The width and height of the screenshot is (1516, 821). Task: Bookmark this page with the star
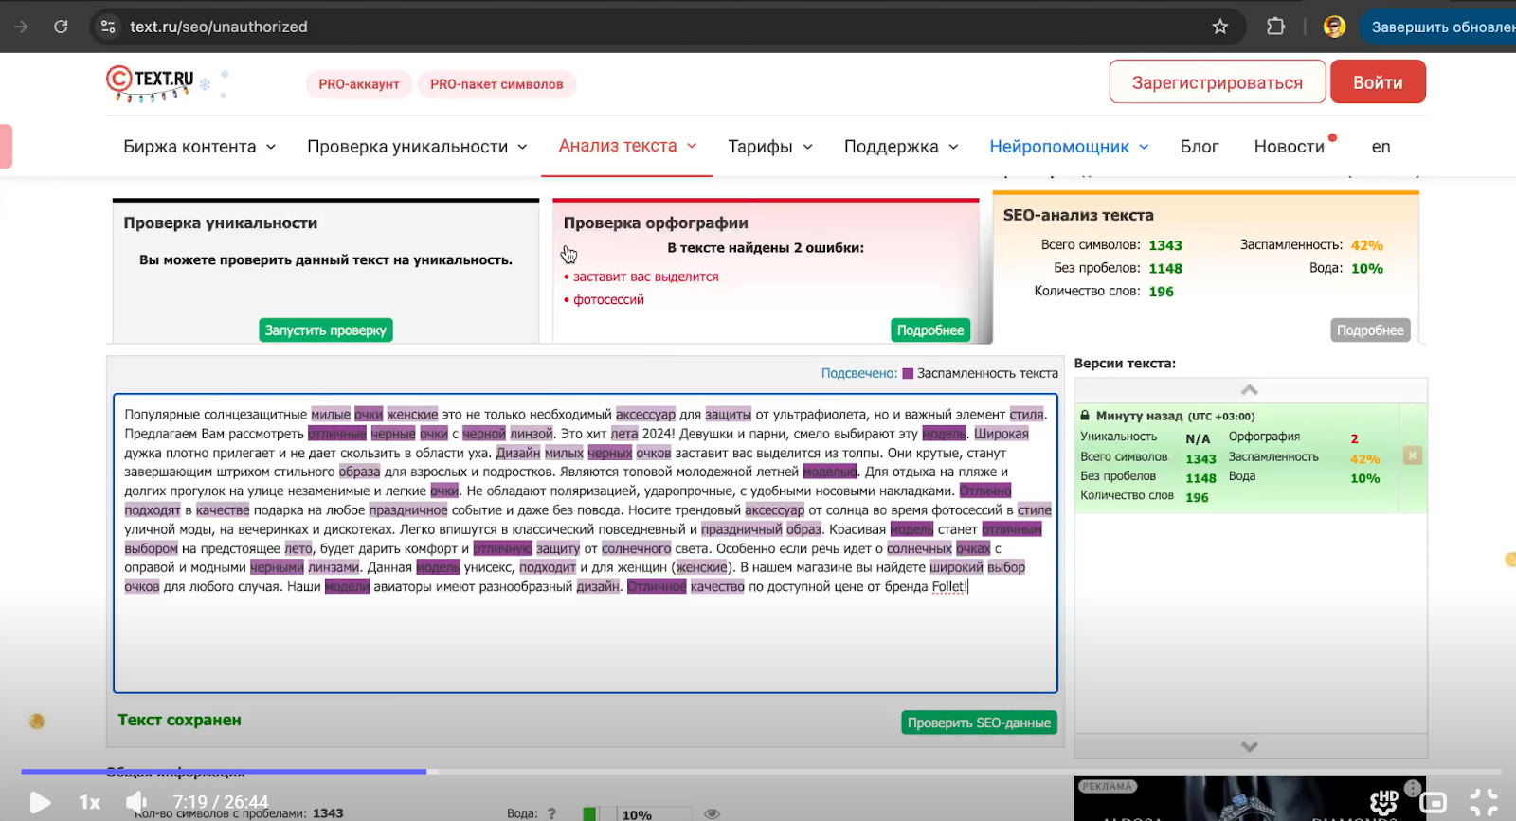(x=1220, y=27)
